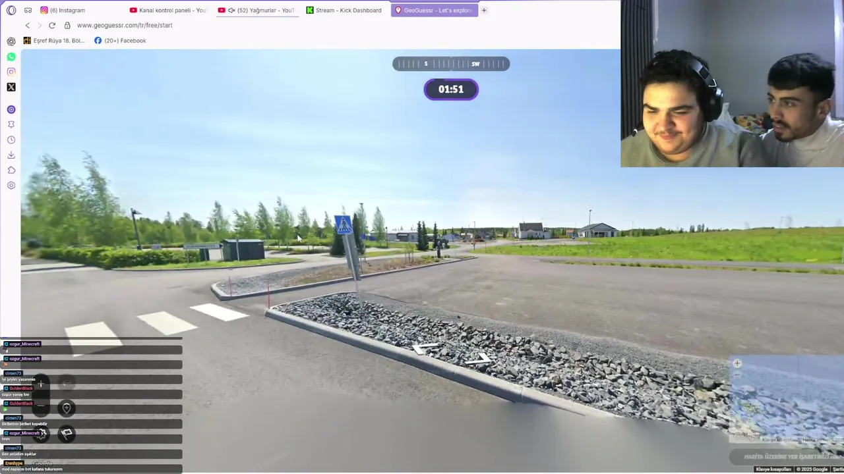Click the 01:51 round timer
This screenshot has height=474, width=844.
click(x=451, y=90)
